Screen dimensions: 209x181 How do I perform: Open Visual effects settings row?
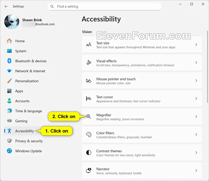click(x=142, y=63)
